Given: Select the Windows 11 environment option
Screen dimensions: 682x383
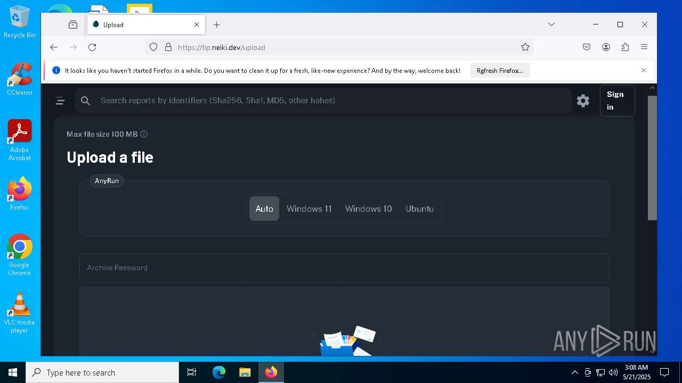Looking at the screenshot, I should (x=309, y=209).
